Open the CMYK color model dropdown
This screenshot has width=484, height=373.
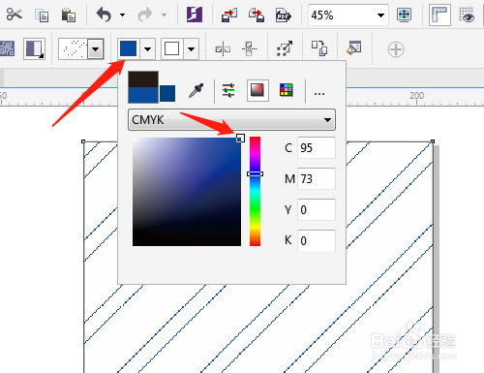tap(231, 120)
